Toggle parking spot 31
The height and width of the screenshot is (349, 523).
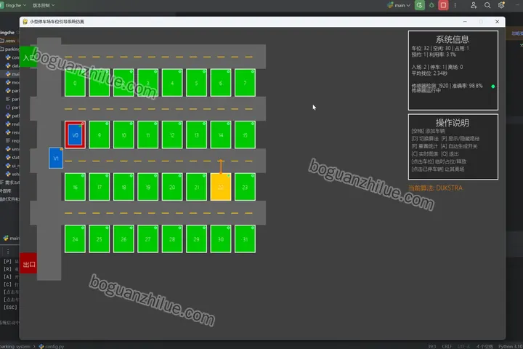(246, 239)
